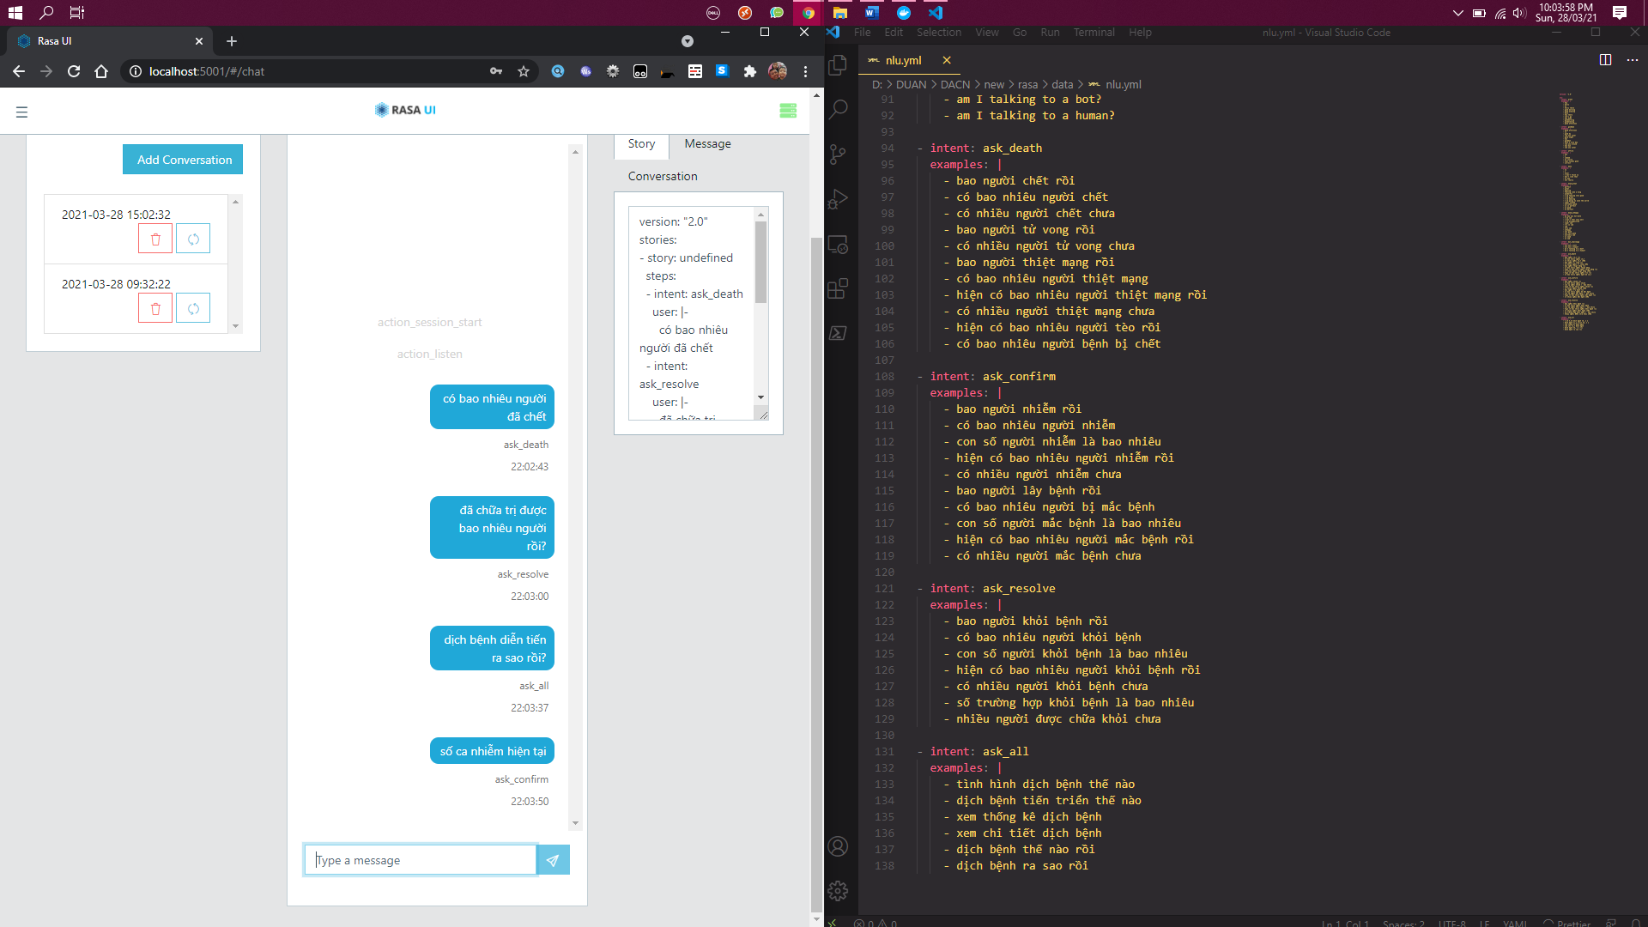Open the VS Code Accounts menu
Viewport: 1648px width, 927px height.
click(x=839, y=846)
